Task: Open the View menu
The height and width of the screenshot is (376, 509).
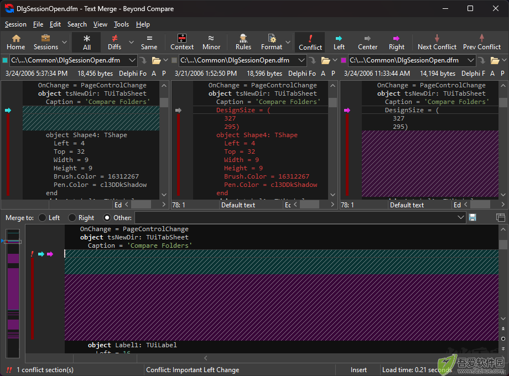Action: [x=100, y=24]
